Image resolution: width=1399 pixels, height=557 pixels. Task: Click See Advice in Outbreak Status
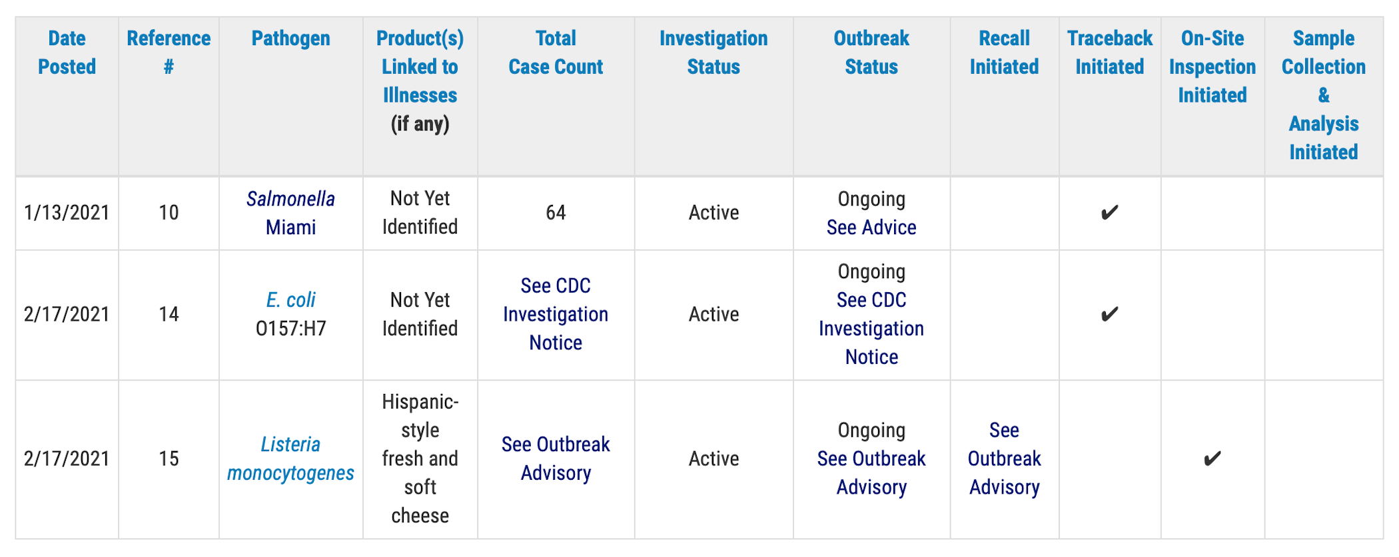pyautogui.click(x=871, y=228)
